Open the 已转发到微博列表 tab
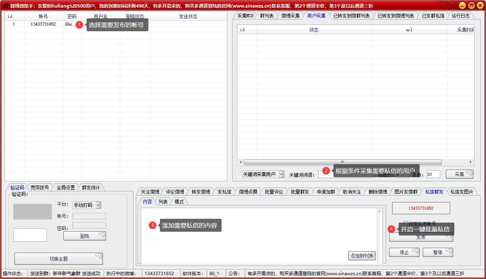 [396, 16]
